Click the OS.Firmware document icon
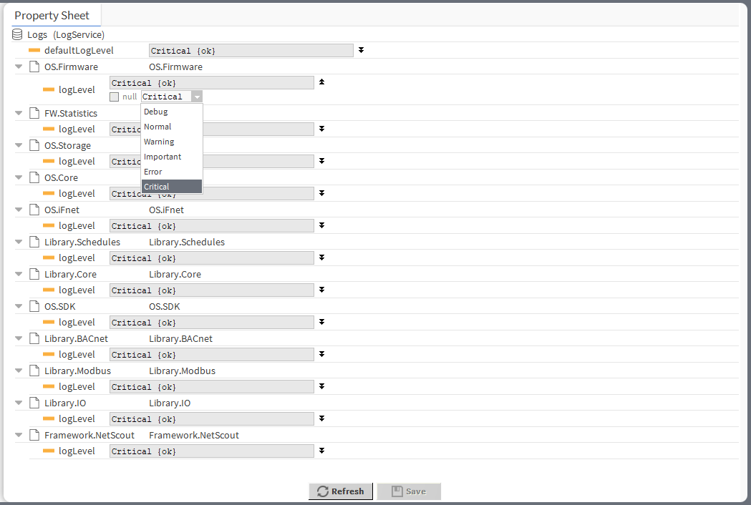The image size is (751, 505). (x=34, y=67)
